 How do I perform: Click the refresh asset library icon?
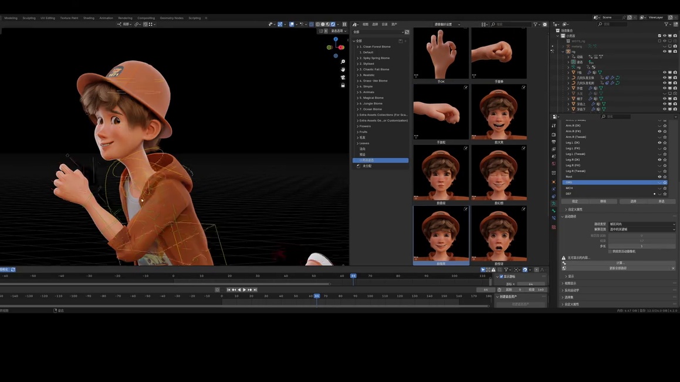pos(407,32)
